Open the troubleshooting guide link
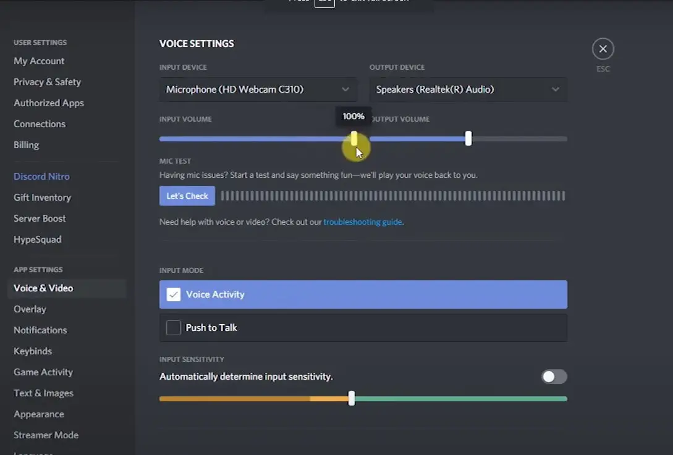The width and height of the screenshot is (673, 455). [363, 222]
